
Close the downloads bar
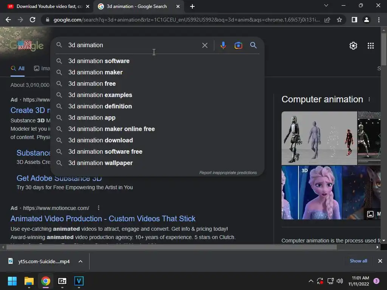pos(380,261)
